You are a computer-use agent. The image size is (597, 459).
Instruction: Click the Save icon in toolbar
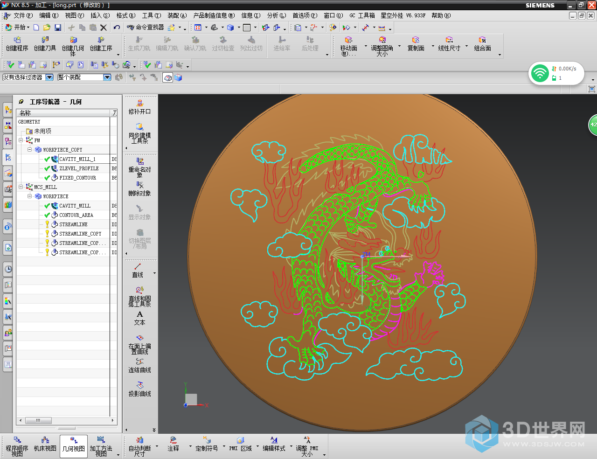(x=58, y=28)
